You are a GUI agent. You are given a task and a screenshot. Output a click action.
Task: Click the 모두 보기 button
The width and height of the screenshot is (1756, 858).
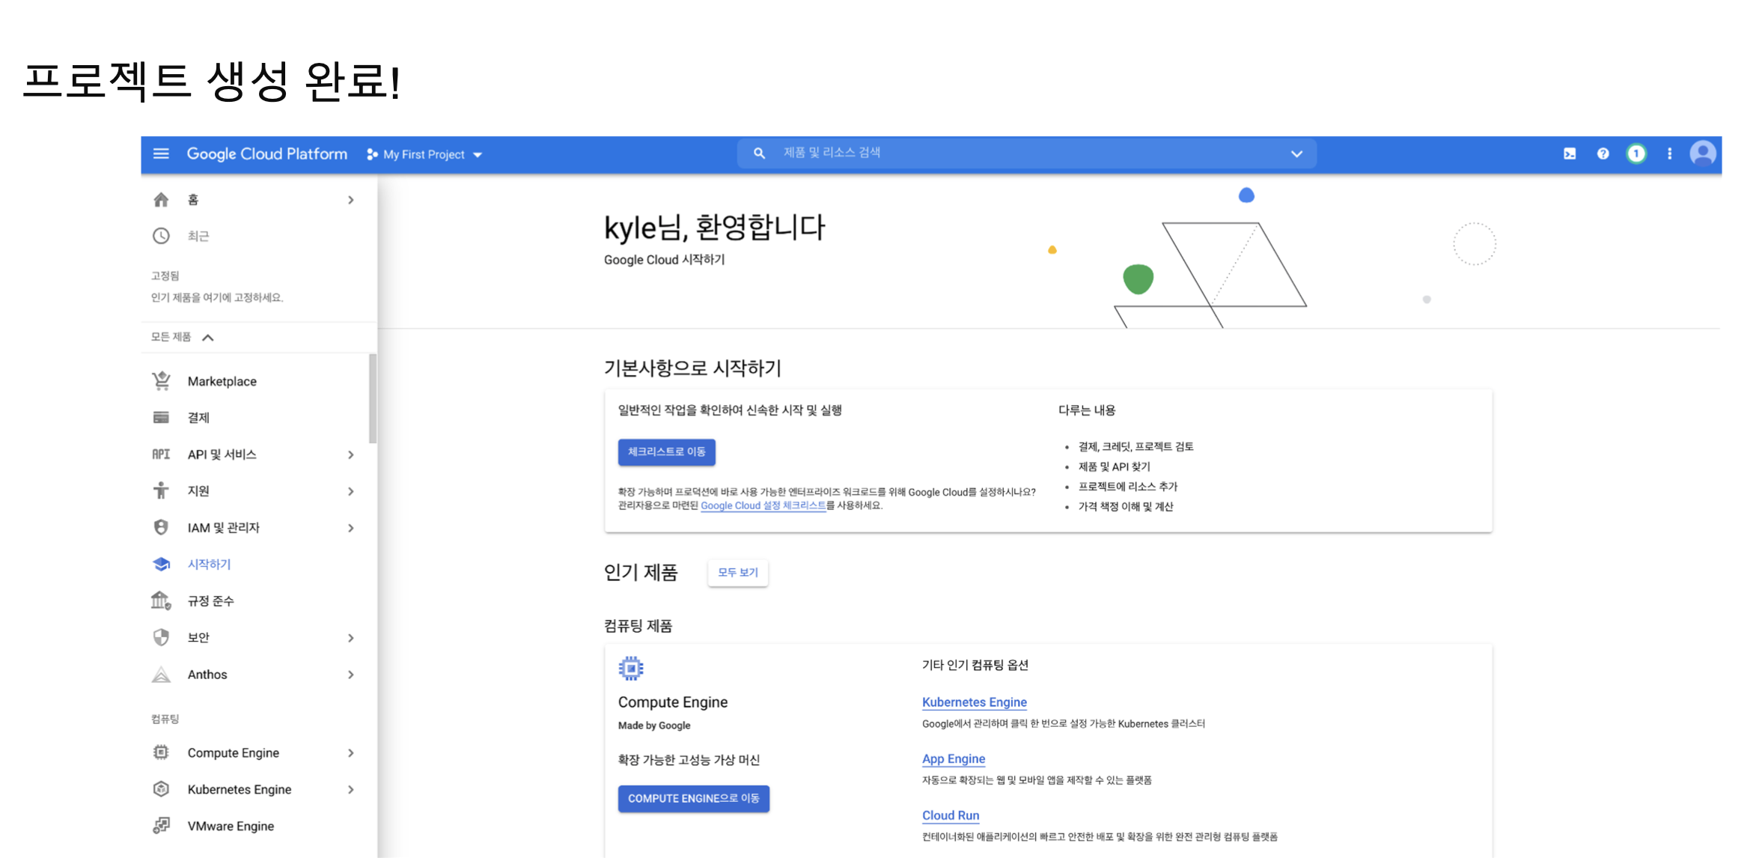(x=737, y=573)
